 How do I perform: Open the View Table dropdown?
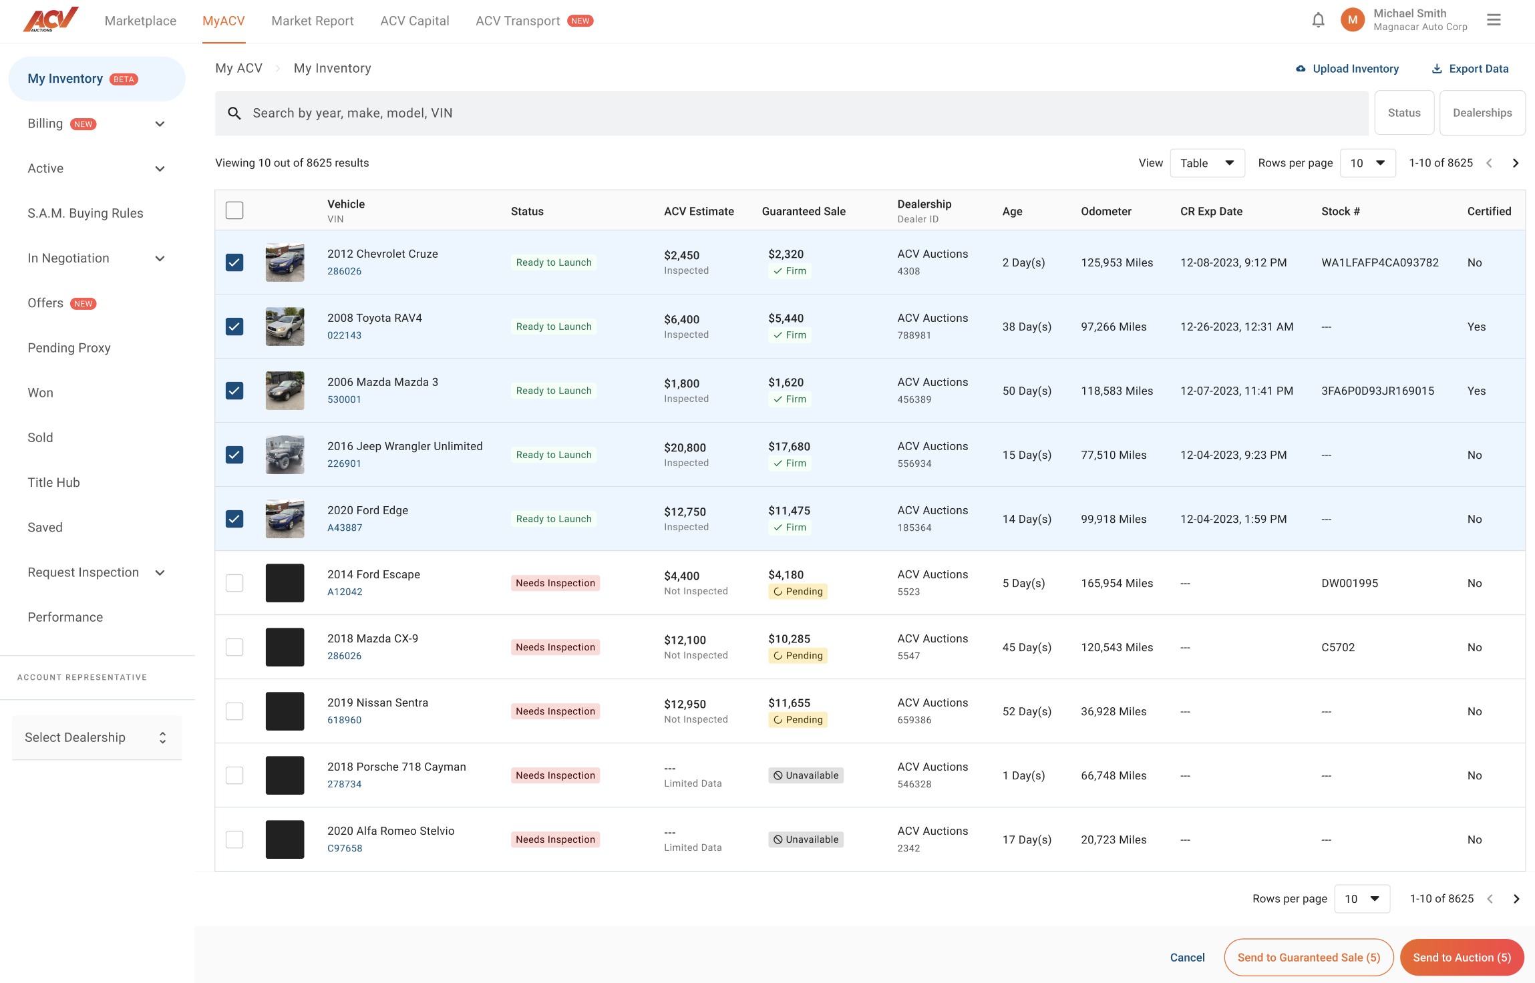tap(1206, 163)
